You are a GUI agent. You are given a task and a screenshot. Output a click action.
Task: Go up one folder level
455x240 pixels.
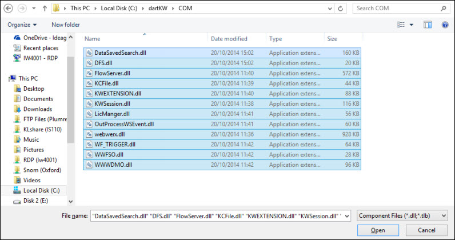pyautogui.click(x=45, y=9)
